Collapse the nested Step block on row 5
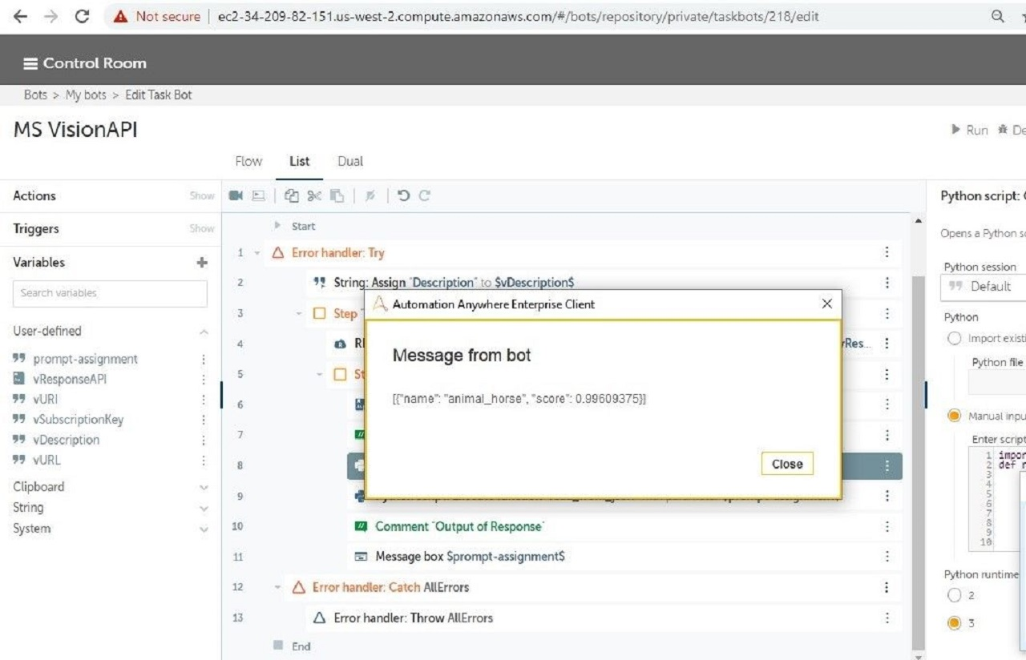 click(x=319, y=374)
